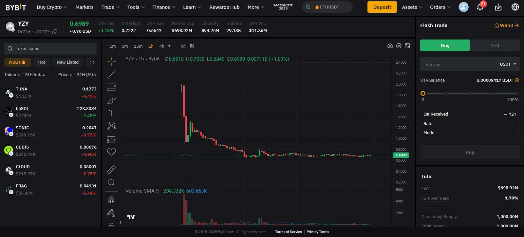The image size is (524, 237).
Task: Select the Buy tab in Flash Trade
Action: (445, 46)
